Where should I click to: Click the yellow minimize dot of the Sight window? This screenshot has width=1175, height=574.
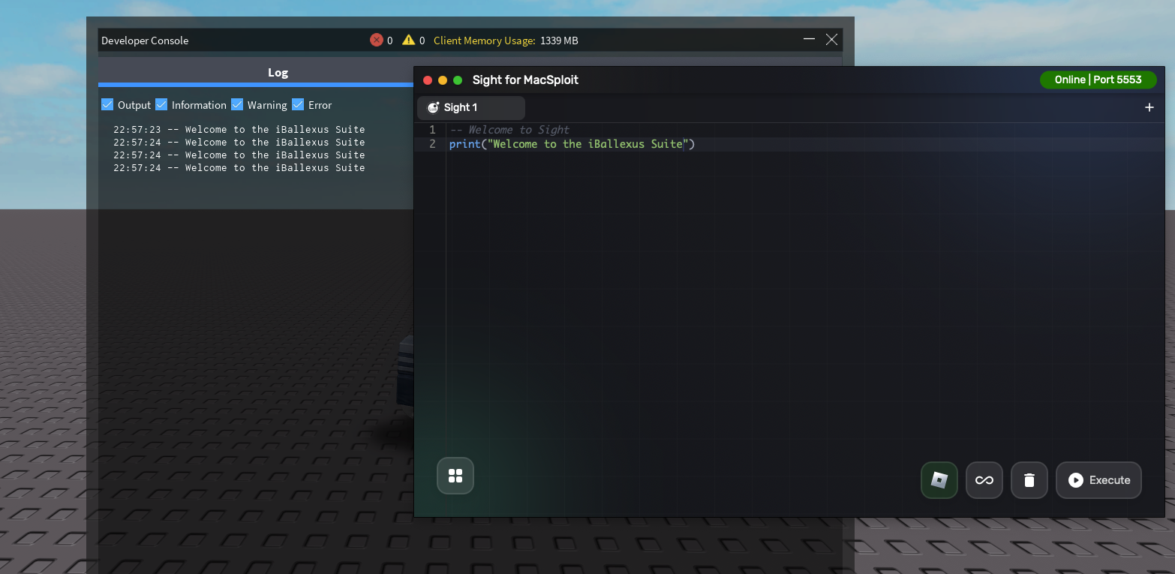tap(443, 80)
